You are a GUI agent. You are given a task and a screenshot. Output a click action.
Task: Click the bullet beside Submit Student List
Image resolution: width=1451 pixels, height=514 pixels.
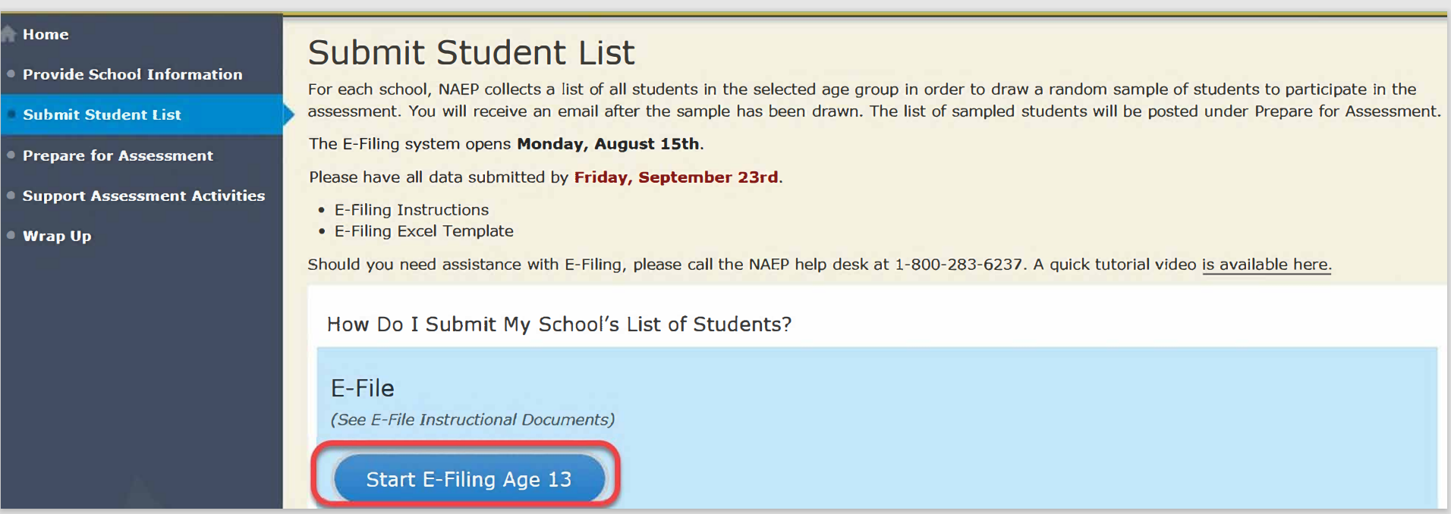pyautogui.click(x=11, y=114)
